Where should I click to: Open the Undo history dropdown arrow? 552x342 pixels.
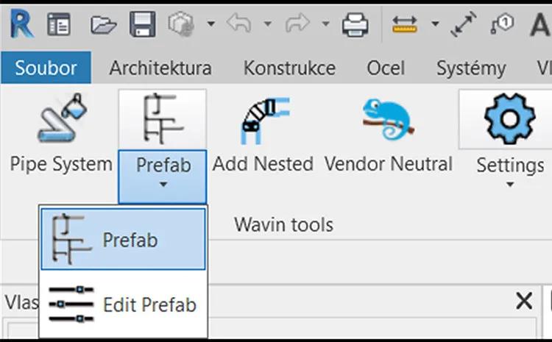point(268,24)
